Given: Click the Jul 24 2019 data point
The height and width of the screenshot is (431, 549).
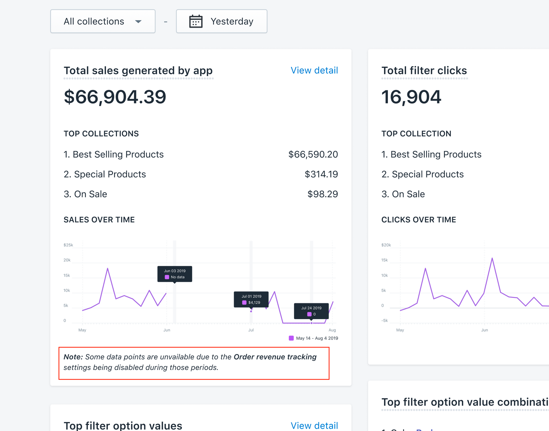Looking at the screenshot, I should point(312,323).
